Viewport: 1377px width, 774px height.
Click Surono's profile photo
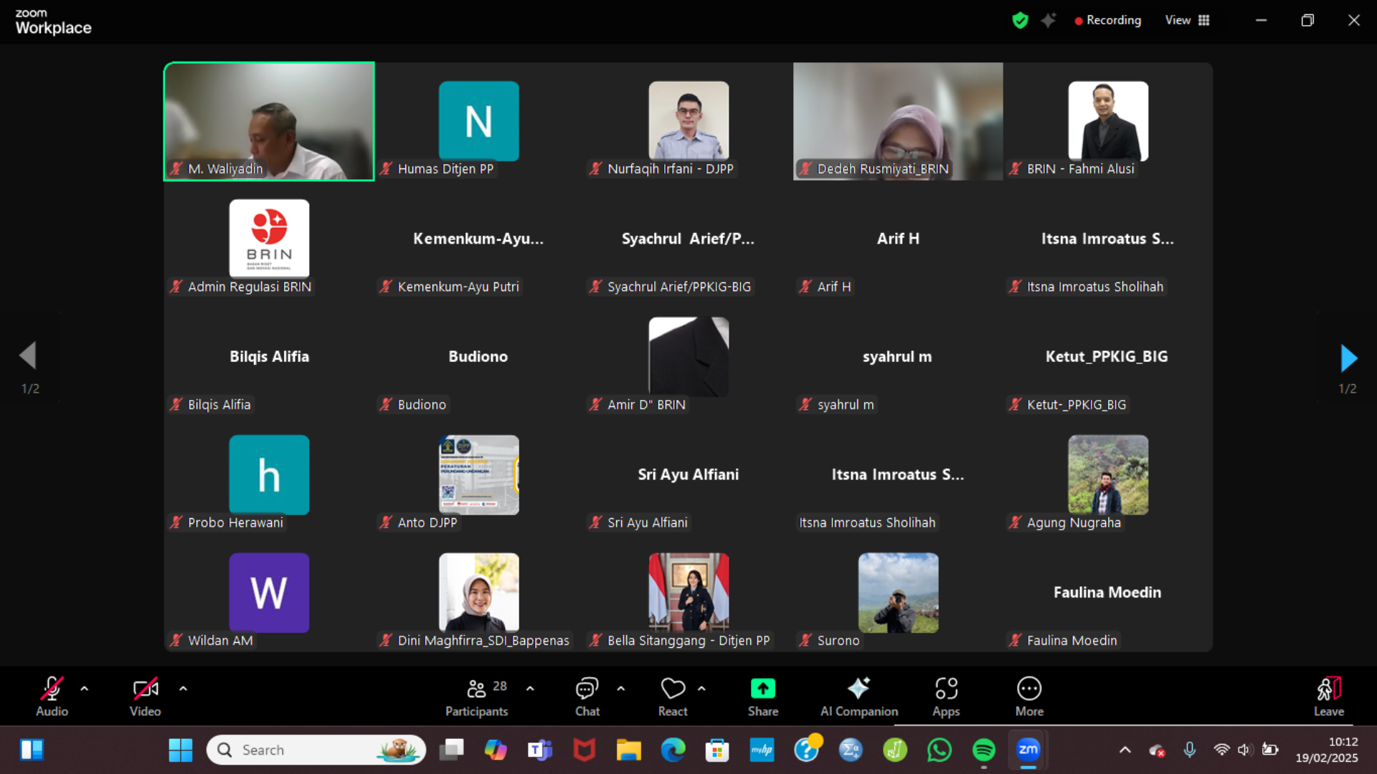(x=898, y=592)
